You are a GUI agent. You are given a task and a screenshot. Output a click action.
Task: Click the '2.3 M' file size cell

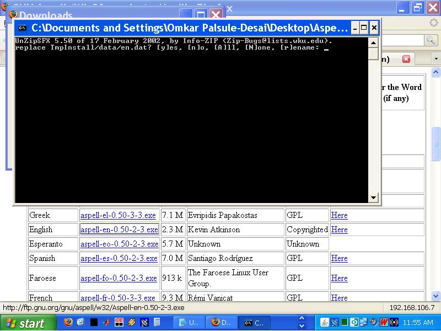click(x=173, y=229)
